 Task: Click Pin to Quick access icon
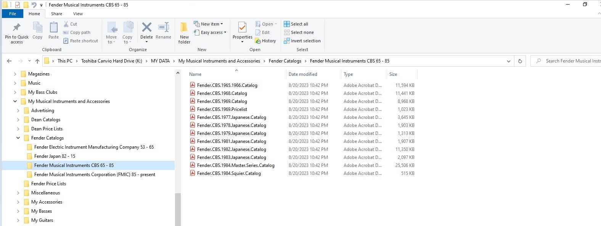17,32
